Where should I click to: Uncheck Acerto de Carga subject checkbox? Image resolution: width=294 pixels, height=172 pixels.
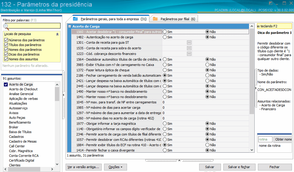pos(6,84)
